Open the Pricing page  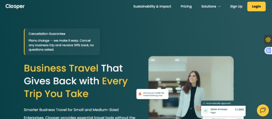click(186, 7)
